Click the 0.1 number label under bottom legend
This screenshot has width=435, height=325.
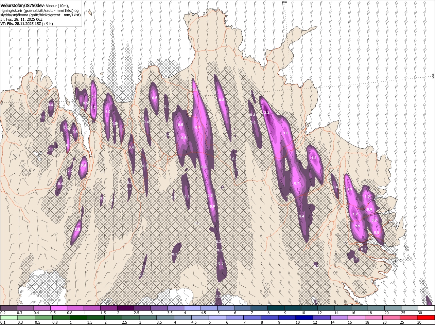3,323
